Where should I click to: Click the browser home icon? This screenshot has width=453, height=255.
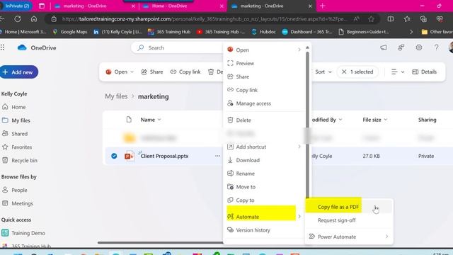coord(34,19)
